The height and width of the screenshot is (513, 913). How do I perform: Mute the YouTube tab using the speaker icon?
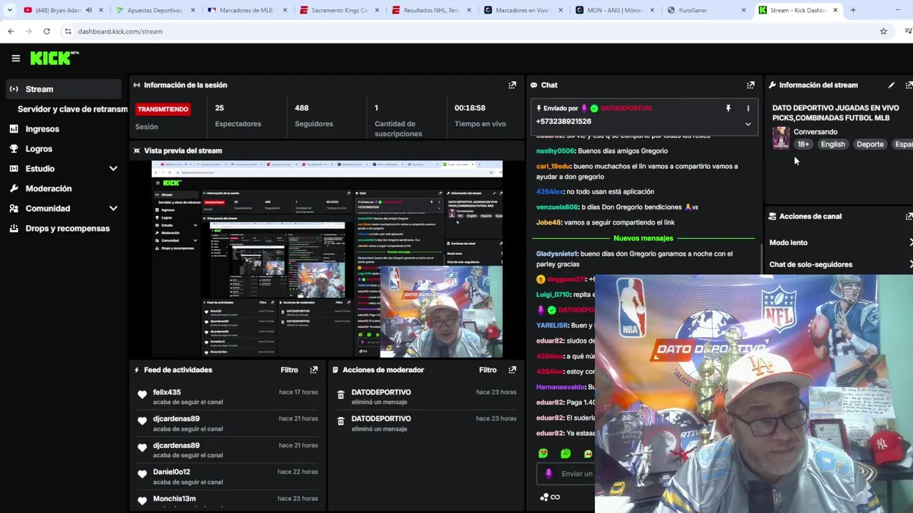coord(88,10)
